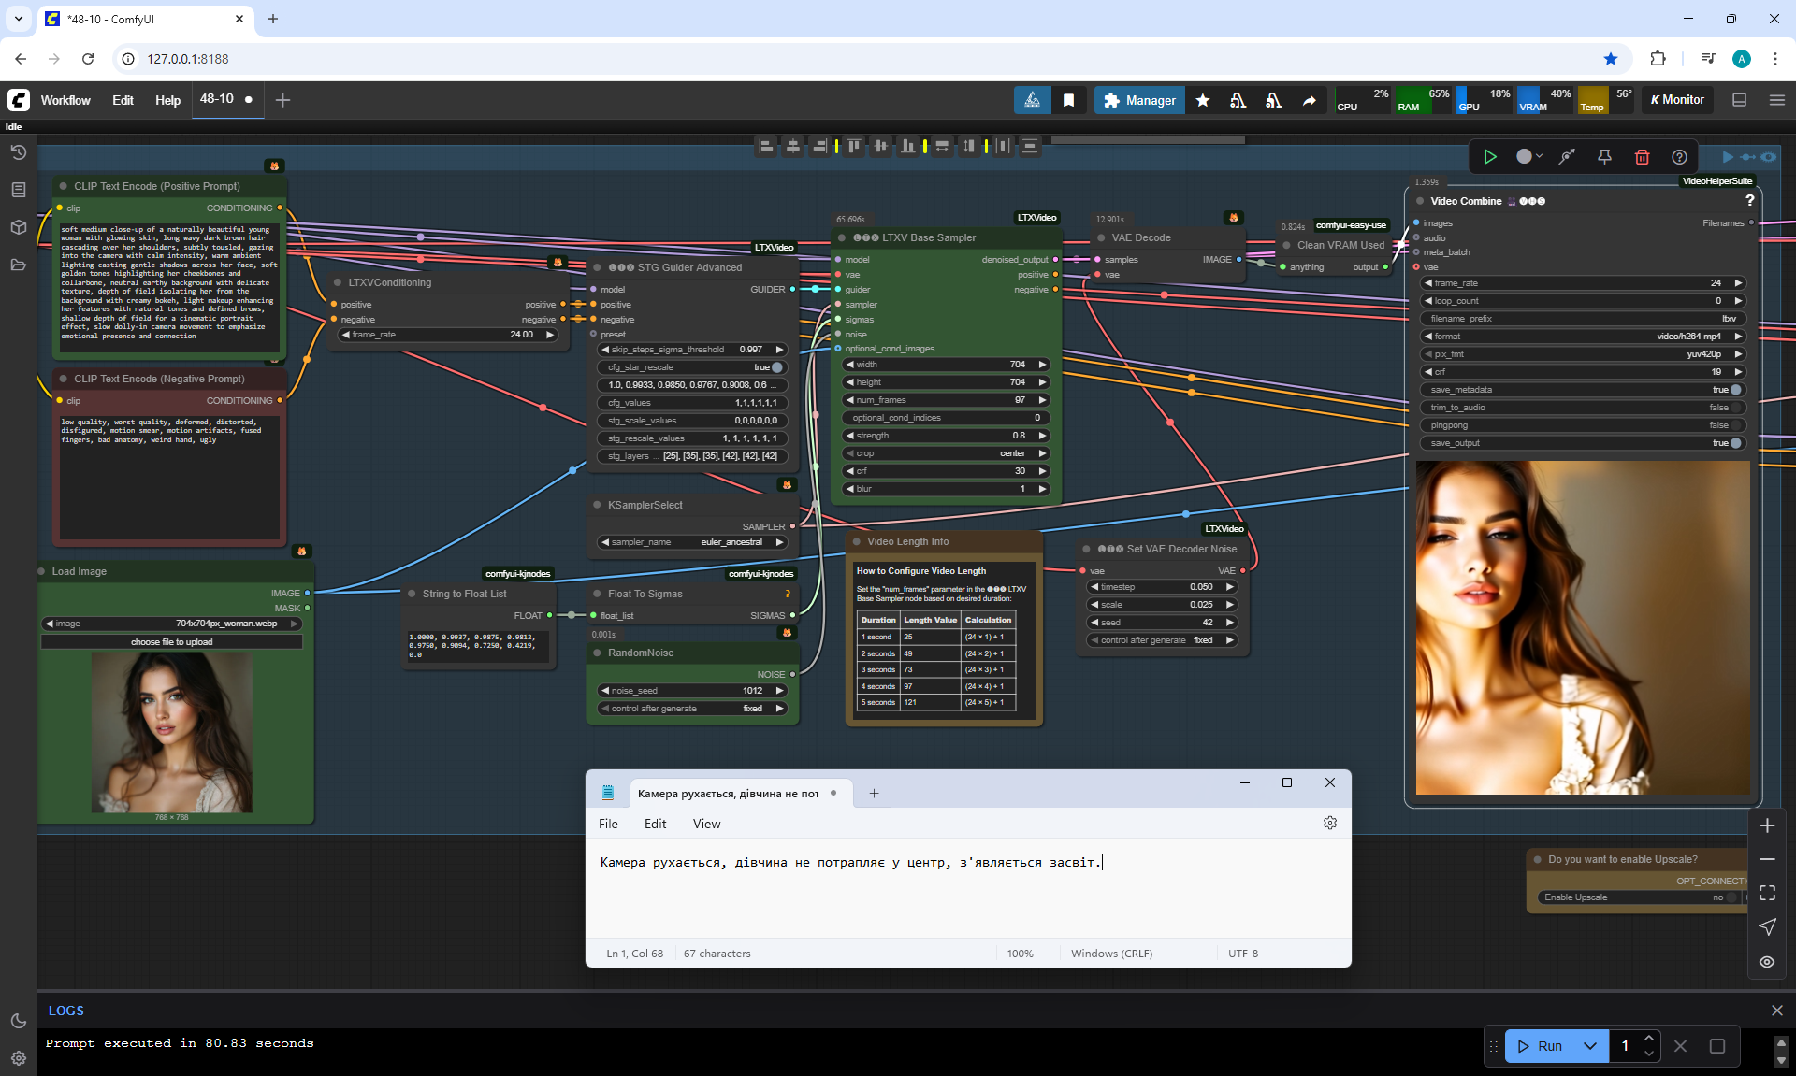The width and height of the screenshot is (1796, 1076).
Task: Toggle dark theme moon icon
Action: 19,1021
